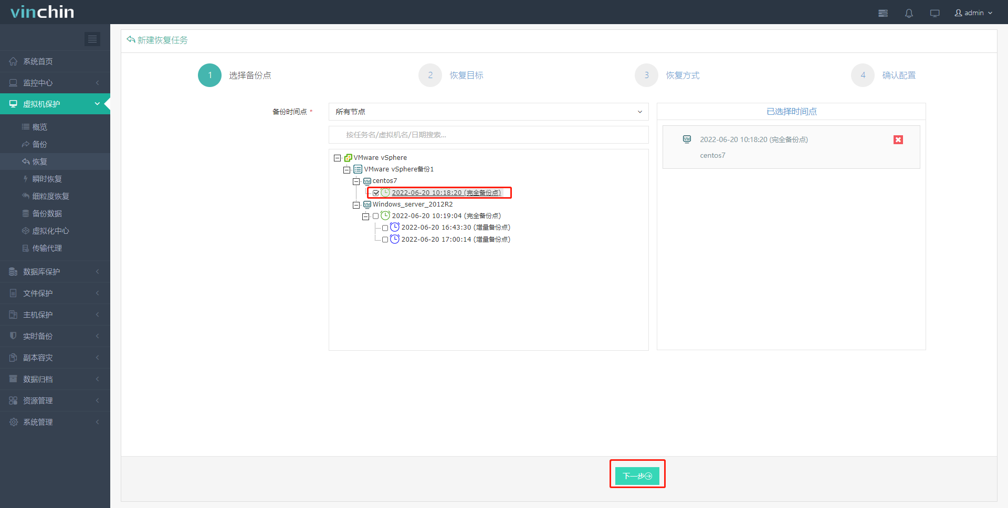Select the 2022-06-20 10:18:20 (完全备份点) tree label
This screenshot has height=508, width=1008.
[x=446, y=193]
